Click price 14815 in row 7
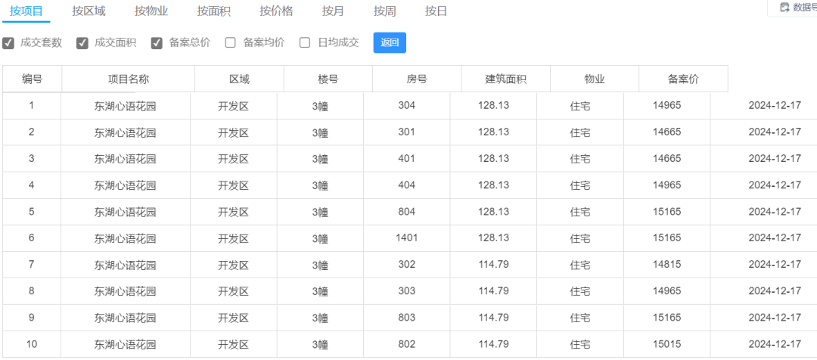Screen dimensions: 817x360 (667, 264)
